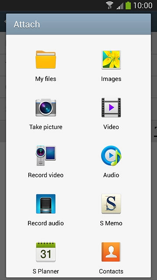Tap the "S Planner" label
157x280 pixels.
click(46, 271)
